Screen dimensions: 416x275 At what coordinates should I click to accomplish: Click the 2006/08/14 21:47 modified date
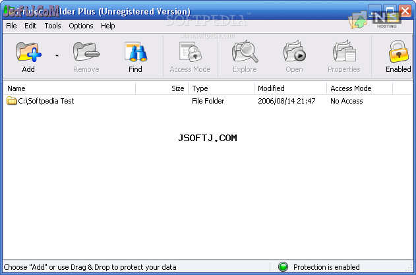click(x=287, y=101)
